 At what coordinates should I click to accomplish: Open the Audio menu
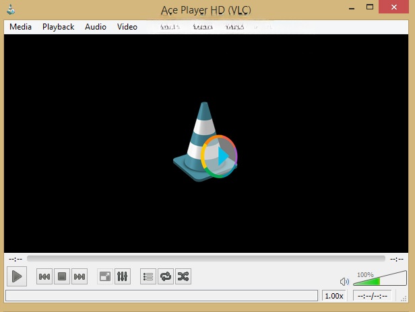click(x=96, y=27)
